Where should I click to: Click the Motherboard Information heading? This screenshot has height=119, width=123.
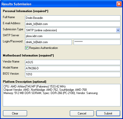(x=28, y=55)
